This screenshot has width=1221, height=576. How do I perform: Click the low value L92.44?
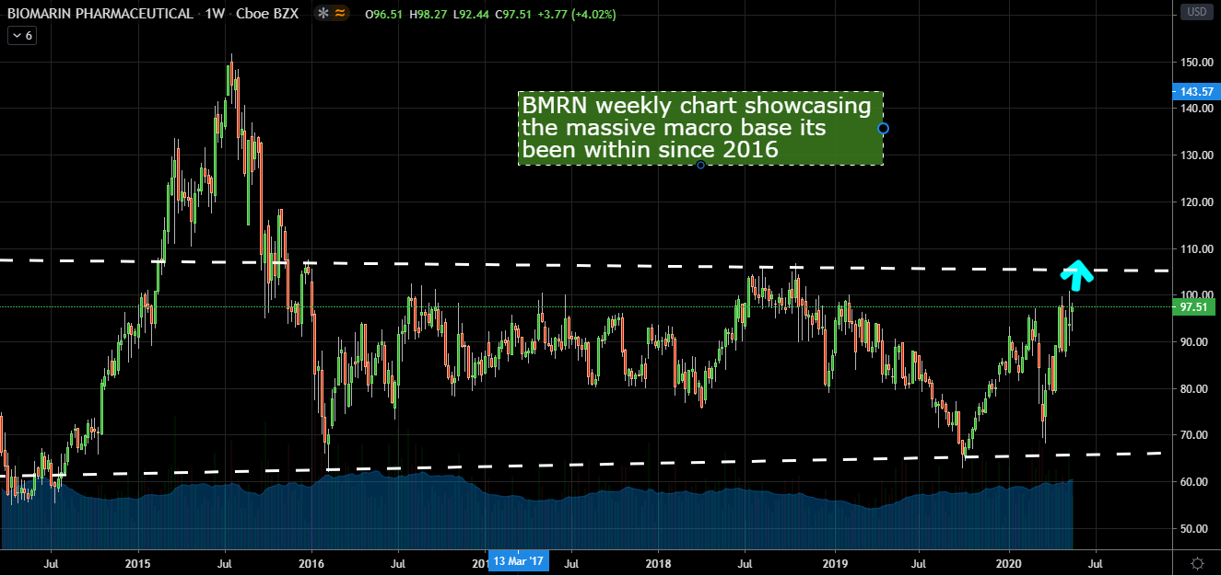469,15
